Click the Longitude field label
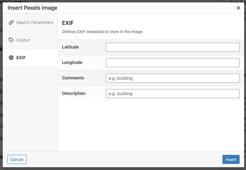 (x=72, y=62)
